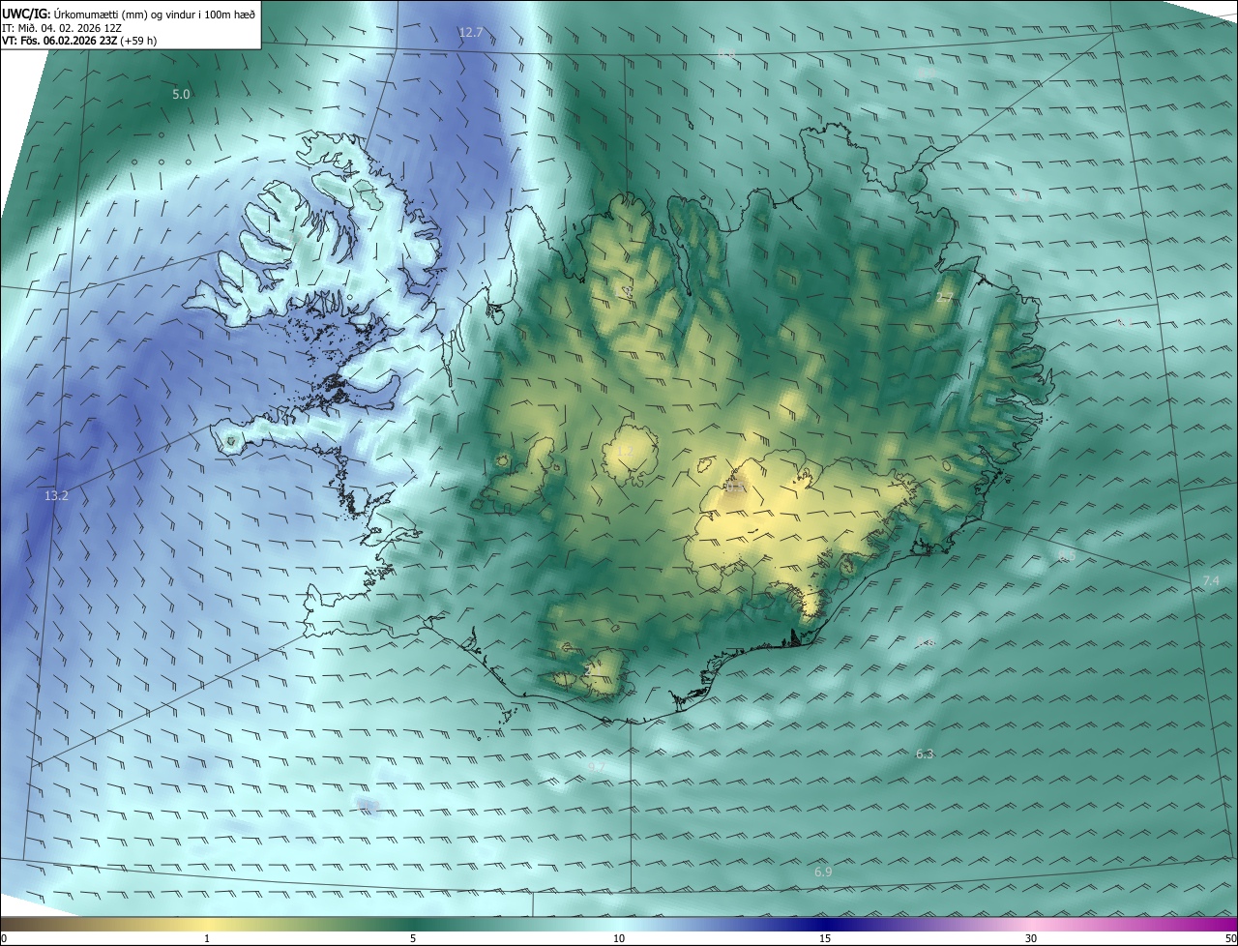Click the '50' tick label on the color scale
Viewport: 1238px width, 946px height.
click(1230, 939)
